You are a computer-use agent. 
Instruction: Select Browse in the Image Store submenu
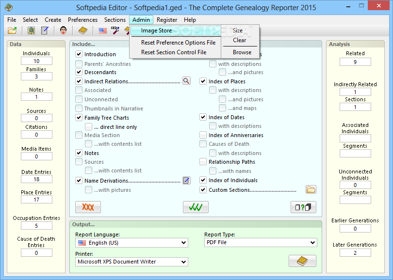240,52
